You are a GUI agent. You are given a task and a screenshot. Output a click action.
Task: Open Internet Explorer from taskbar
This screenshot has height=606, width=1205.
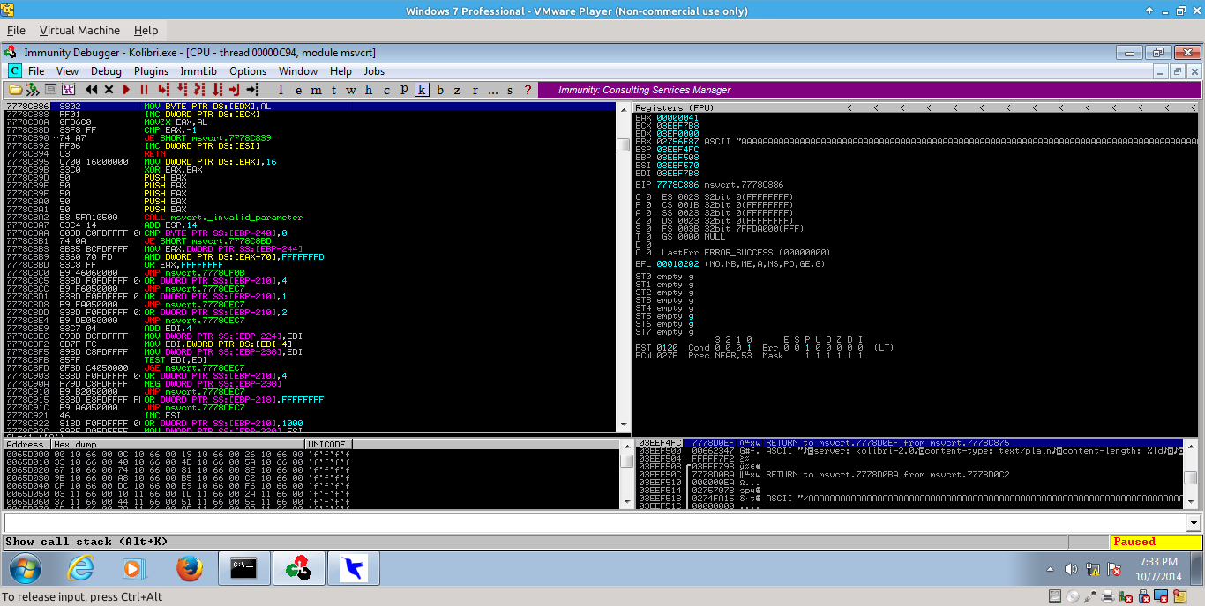[79, 570]
